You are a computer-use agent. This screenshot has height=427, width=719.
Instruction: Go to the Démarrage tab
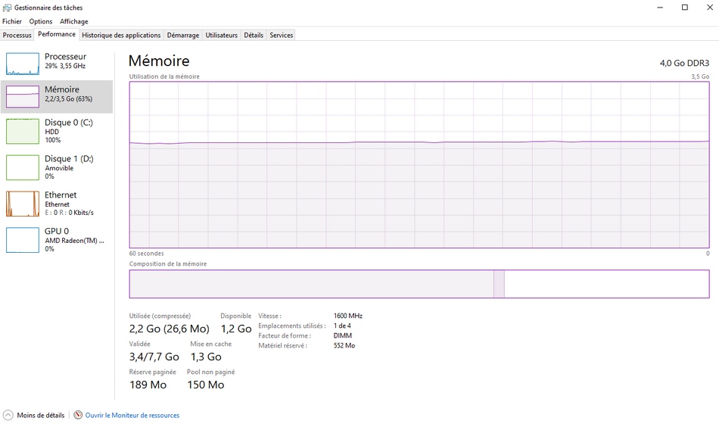[x=183, y=35]
